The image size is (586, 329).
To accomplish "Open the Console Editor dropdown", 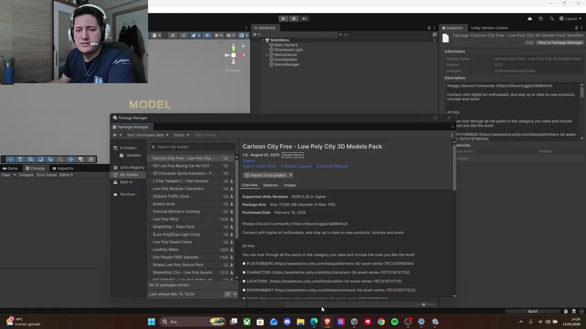I will pos(66,175).
